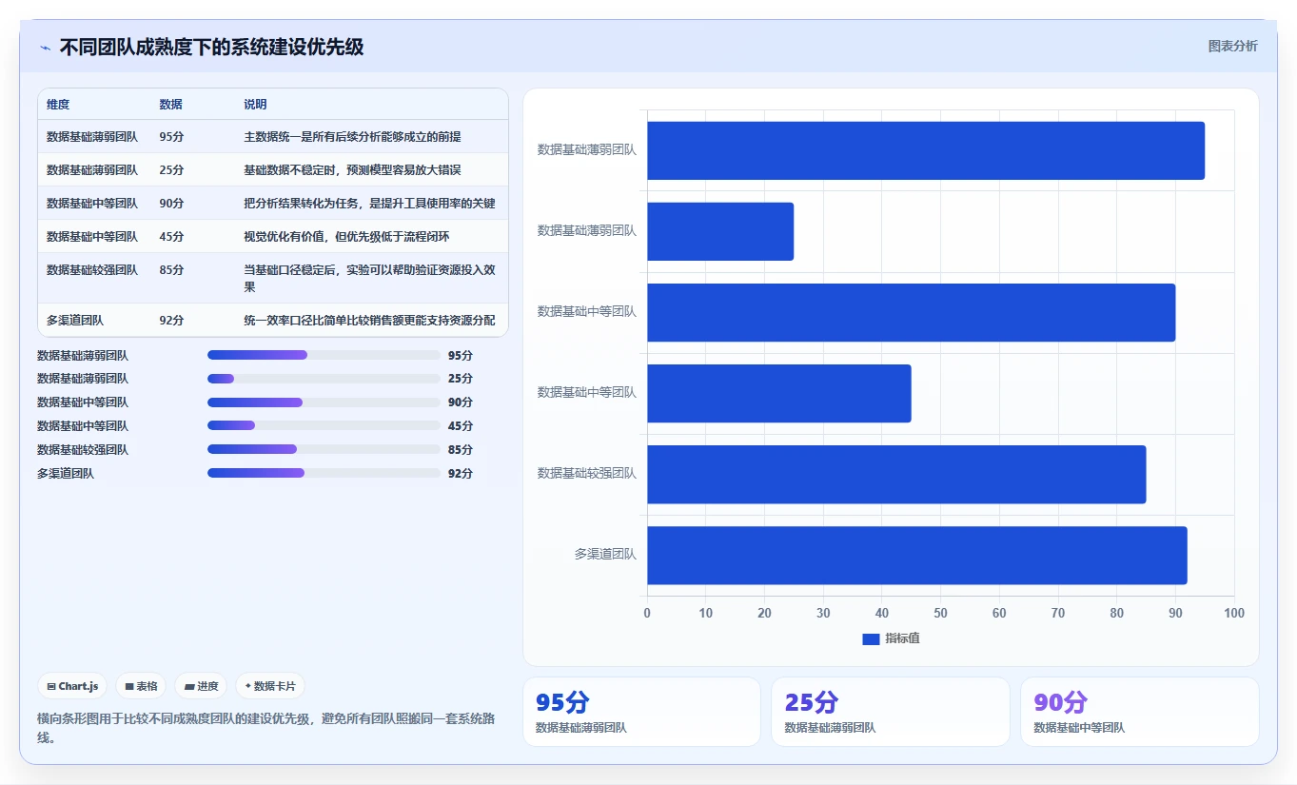Click the table cell 基础数据不稳定时，预测模型容易放大错误
Image resolution: width=1297 pixels, height=785 pixels.
[x=352, y=170]
